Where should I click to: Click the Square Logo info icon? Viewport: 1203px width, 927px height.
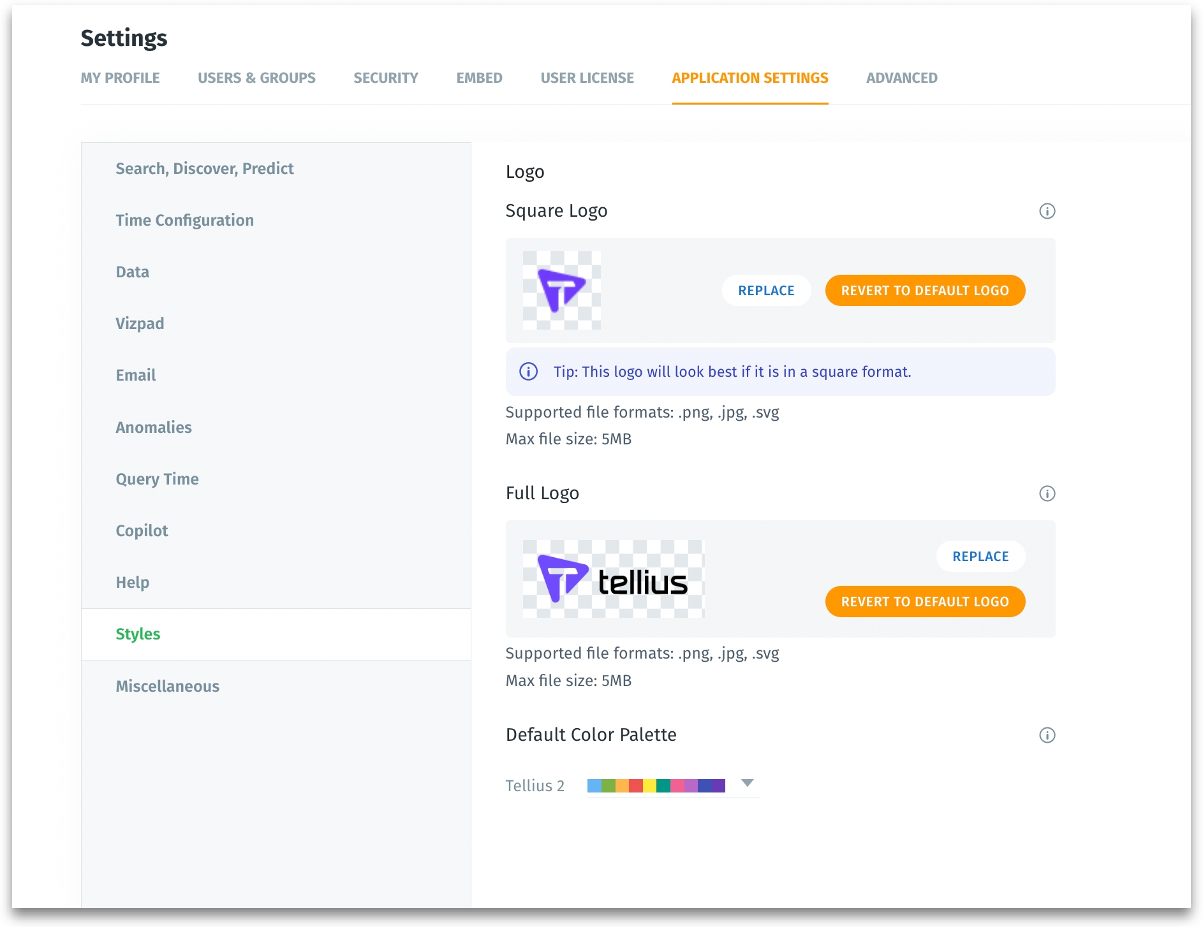[x=1047, y=211]
